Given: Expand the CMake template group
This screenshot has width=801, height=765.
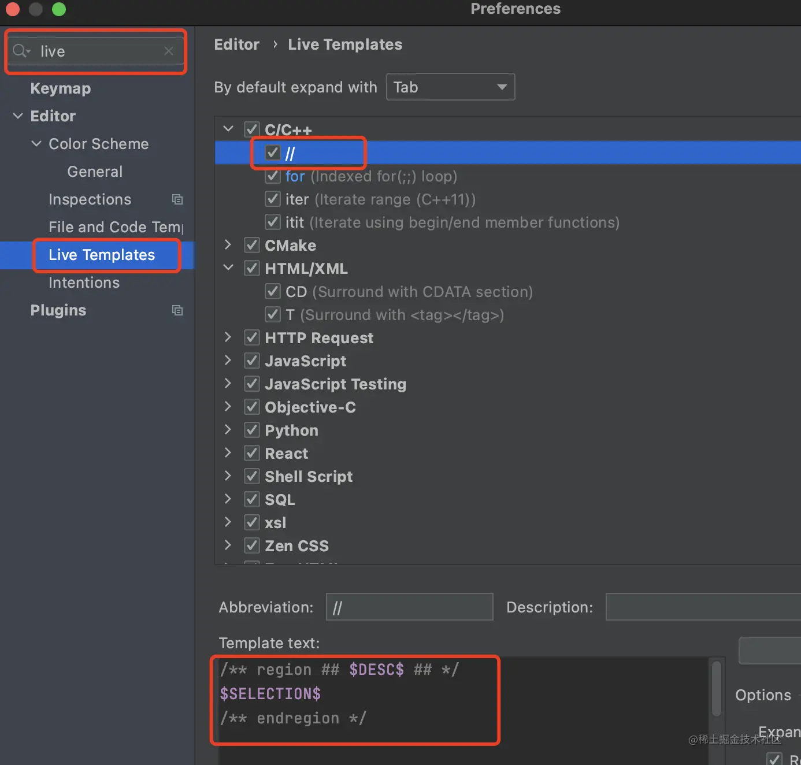Looking at the screenshot, I should point(228,244).
